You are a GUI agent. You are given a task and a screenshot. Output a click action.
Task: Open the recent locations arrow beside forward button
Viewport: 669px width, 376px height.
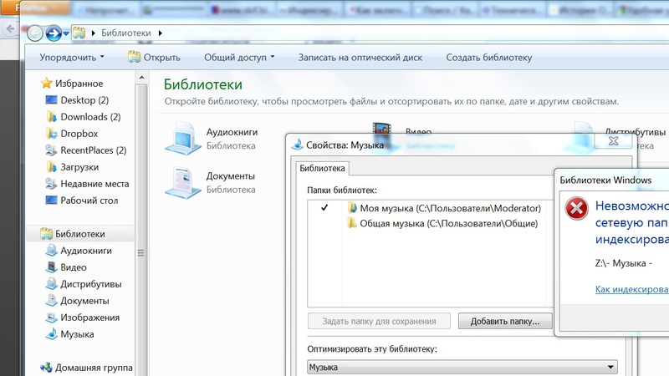tap(66, 33)
